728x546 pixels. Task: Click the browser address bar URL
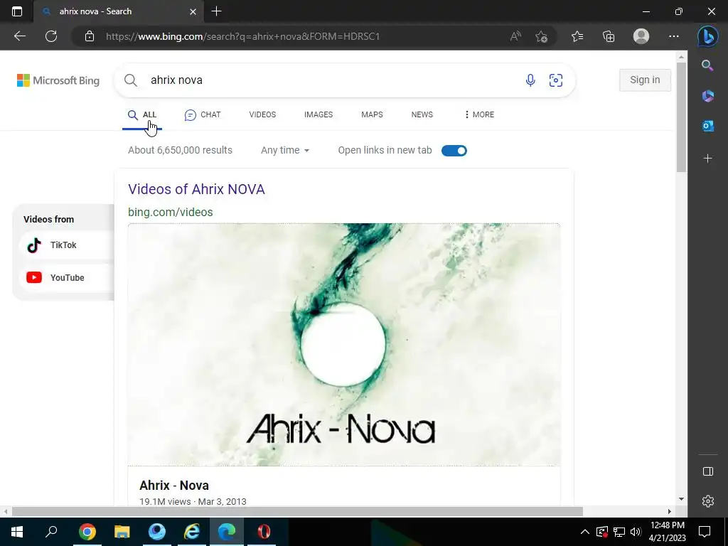tap(243, 36)
